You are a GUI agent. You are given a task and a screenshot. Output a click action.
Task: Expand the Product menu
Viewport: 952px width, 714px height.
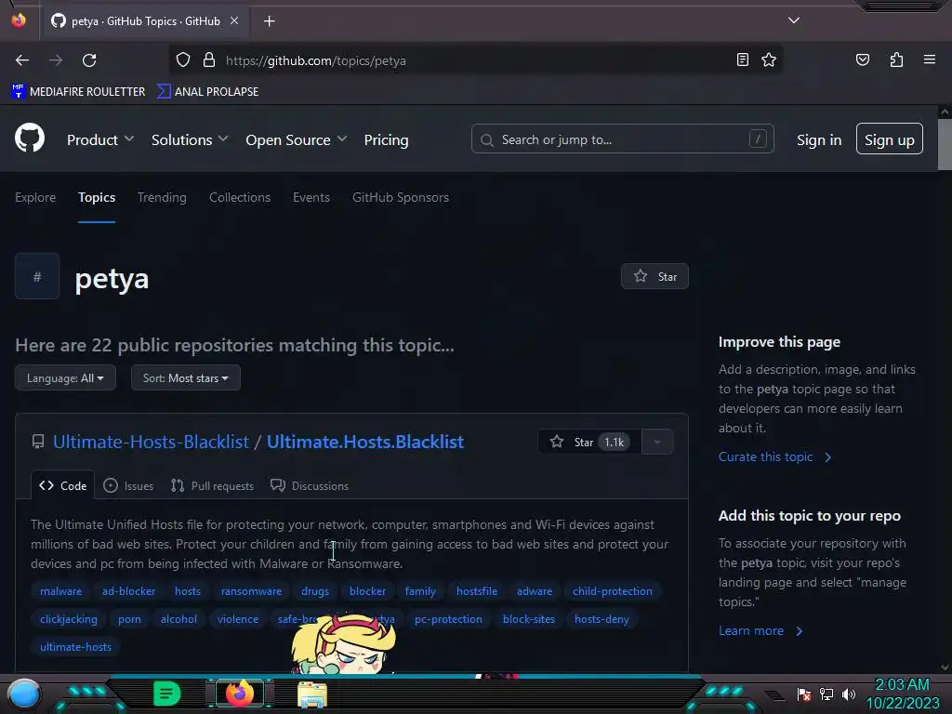click(100, 140)
